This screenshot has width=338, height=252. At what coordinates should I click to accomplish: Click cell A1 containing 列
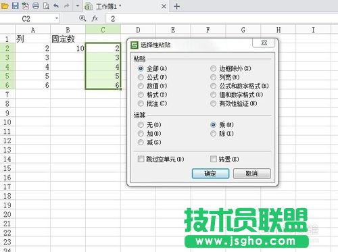pos(33,39)
